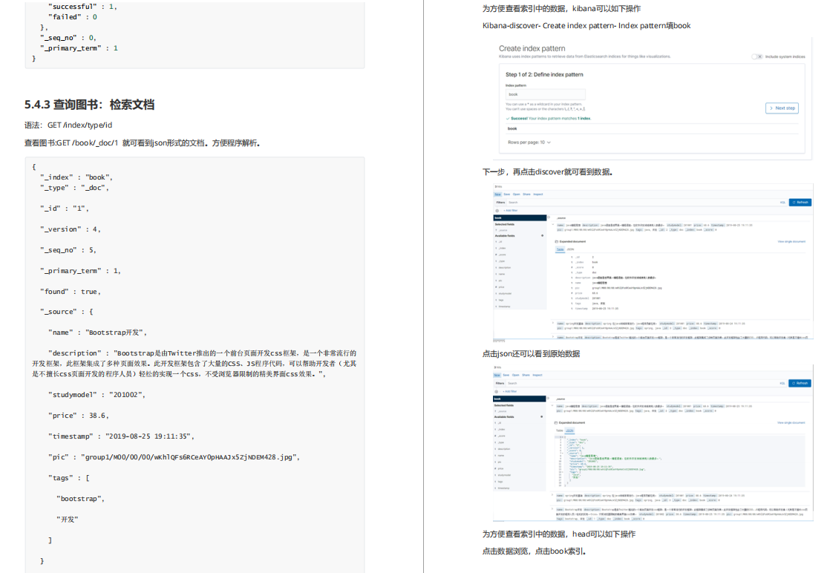The width and height of the screenshot is (830, 573).
Task: Click Save in the Table-view Discover screenshot
Action: point(506,194)
